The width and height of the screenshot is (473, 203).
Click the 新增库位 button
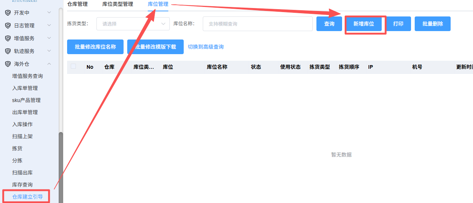(x=363, y=24)
